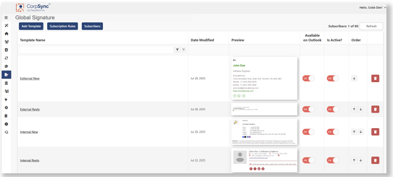Toggle Available on Outlook for Internal Reply
The height and width of the screenshot is (177, 393).
(309, 160)
